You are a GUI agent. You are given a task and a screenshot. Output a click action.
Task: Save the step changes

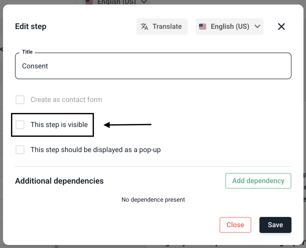pyautogui.click(x=275, y=225)
